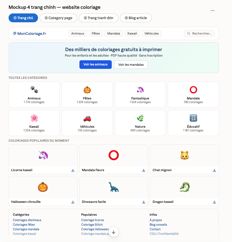Image resolution: width=232 pixels, height=242 pixels.
Task: Open the Blog article tab
Action: (136, 18)
